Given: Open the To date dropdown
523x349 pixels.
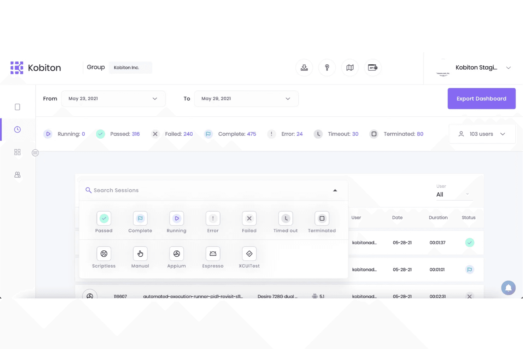Looking at the screenshot, I should point(246,99).
